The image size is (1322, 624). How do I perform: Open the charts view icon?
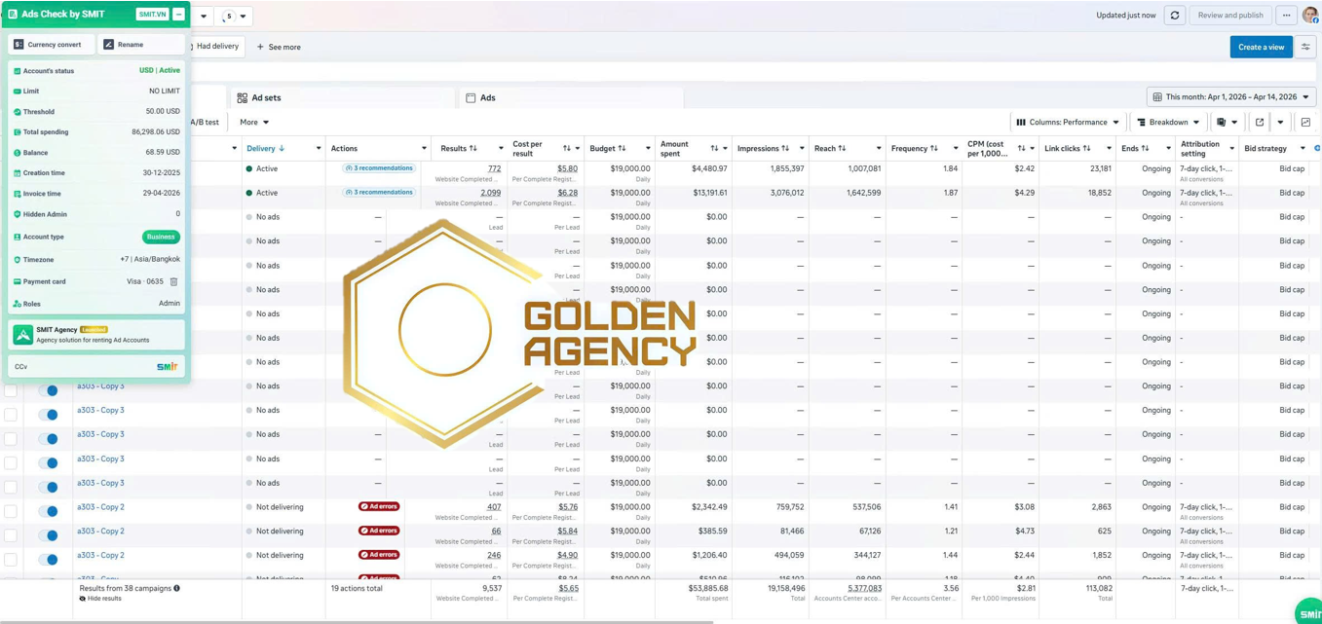(x=1305, y=123)
